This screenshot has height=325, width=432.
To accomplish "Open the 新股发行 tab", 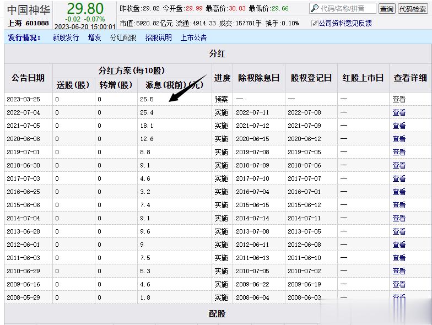I will point(66,37).
